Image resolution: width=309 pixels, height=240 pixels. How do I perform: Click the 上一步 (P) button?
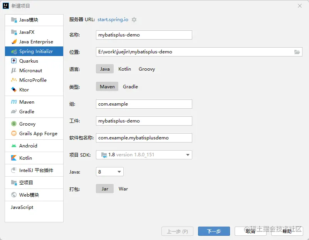coord(177,231)
